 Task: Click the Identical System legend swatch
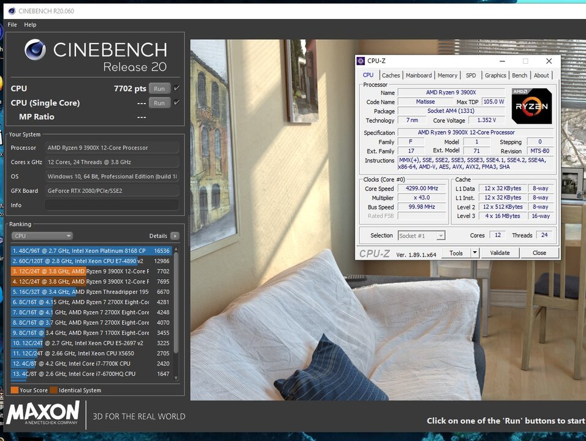pyautogui.click(x=53, y=390)
